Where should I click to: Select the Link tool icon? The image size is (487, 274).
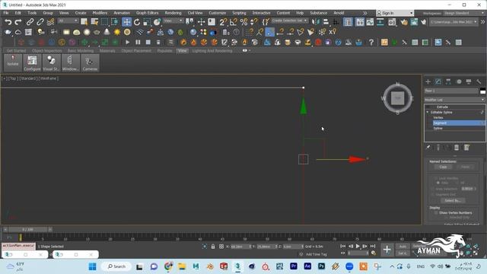point(30,22)
